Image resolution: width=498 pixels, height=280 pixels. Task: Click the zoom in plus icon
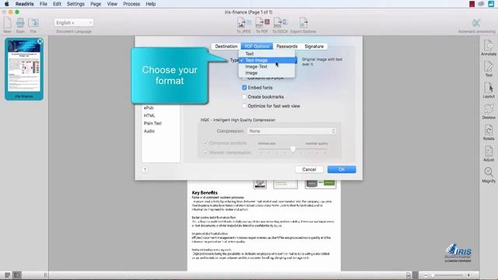[x=468, y=275]
